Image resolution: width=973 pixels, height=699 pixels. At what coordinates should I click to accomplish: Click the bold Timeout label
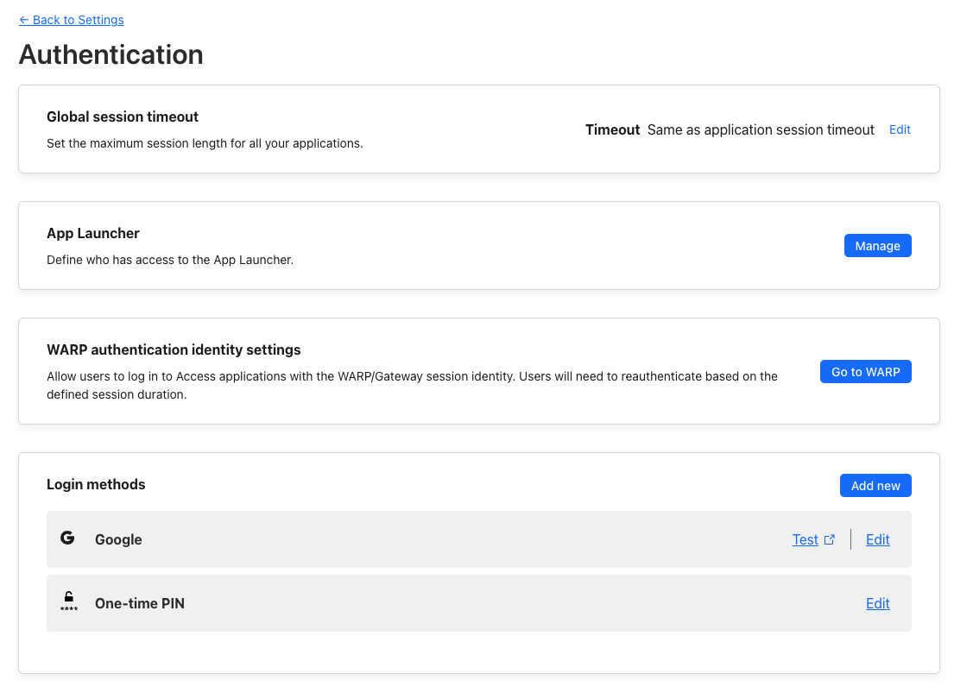[x=612, y=129]
